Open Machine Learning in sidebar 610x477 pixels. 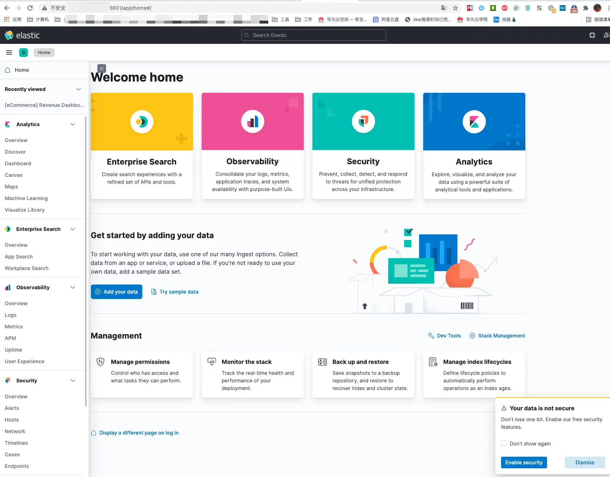26,198
